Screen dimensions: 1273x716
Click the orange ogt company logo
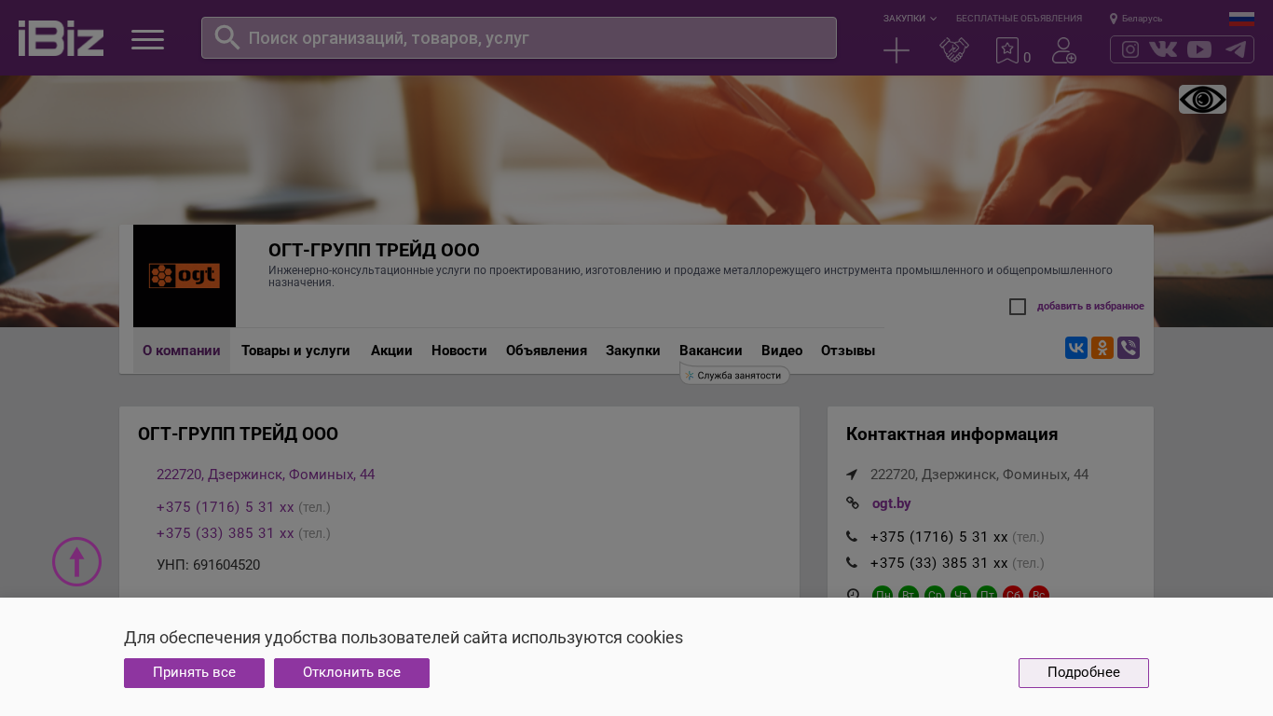pos(185,276)
